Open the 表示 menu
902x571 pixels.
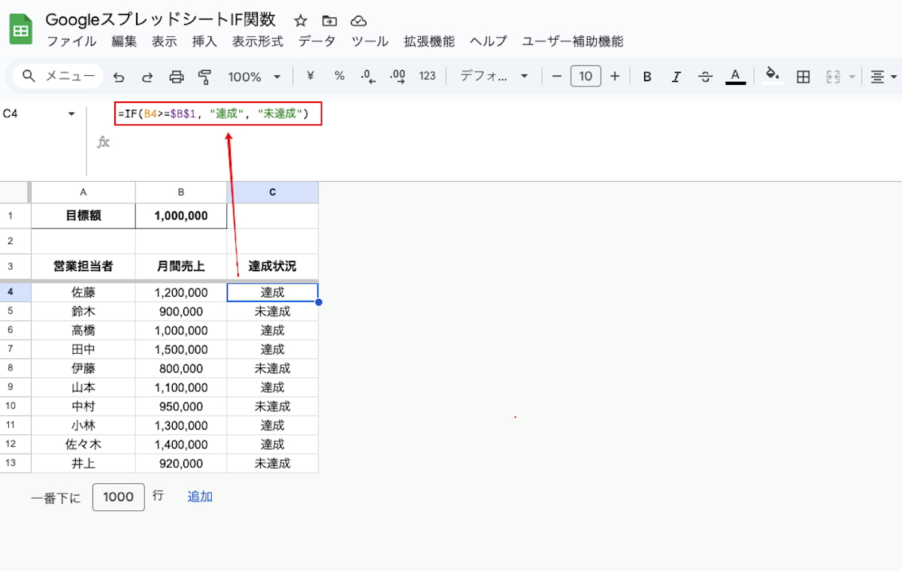(164, 41)
